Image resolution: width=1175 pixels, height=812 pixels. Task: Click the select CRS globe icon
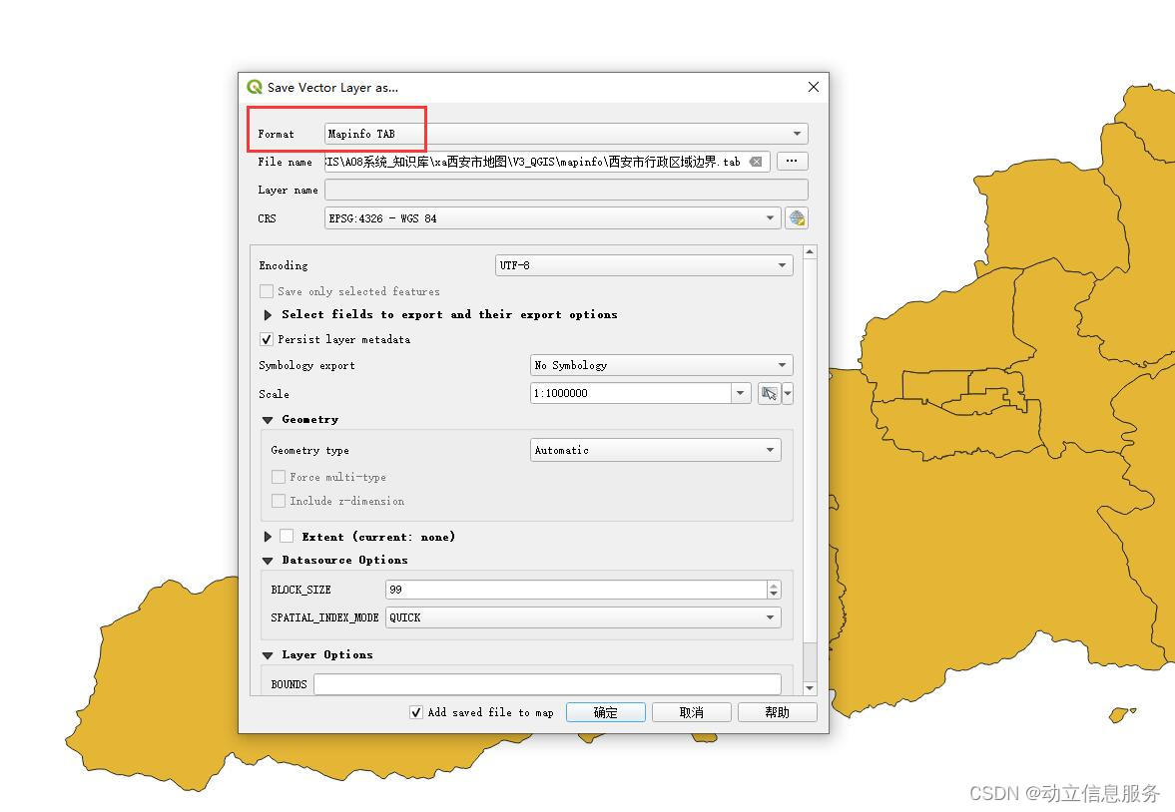coord(796,218)
